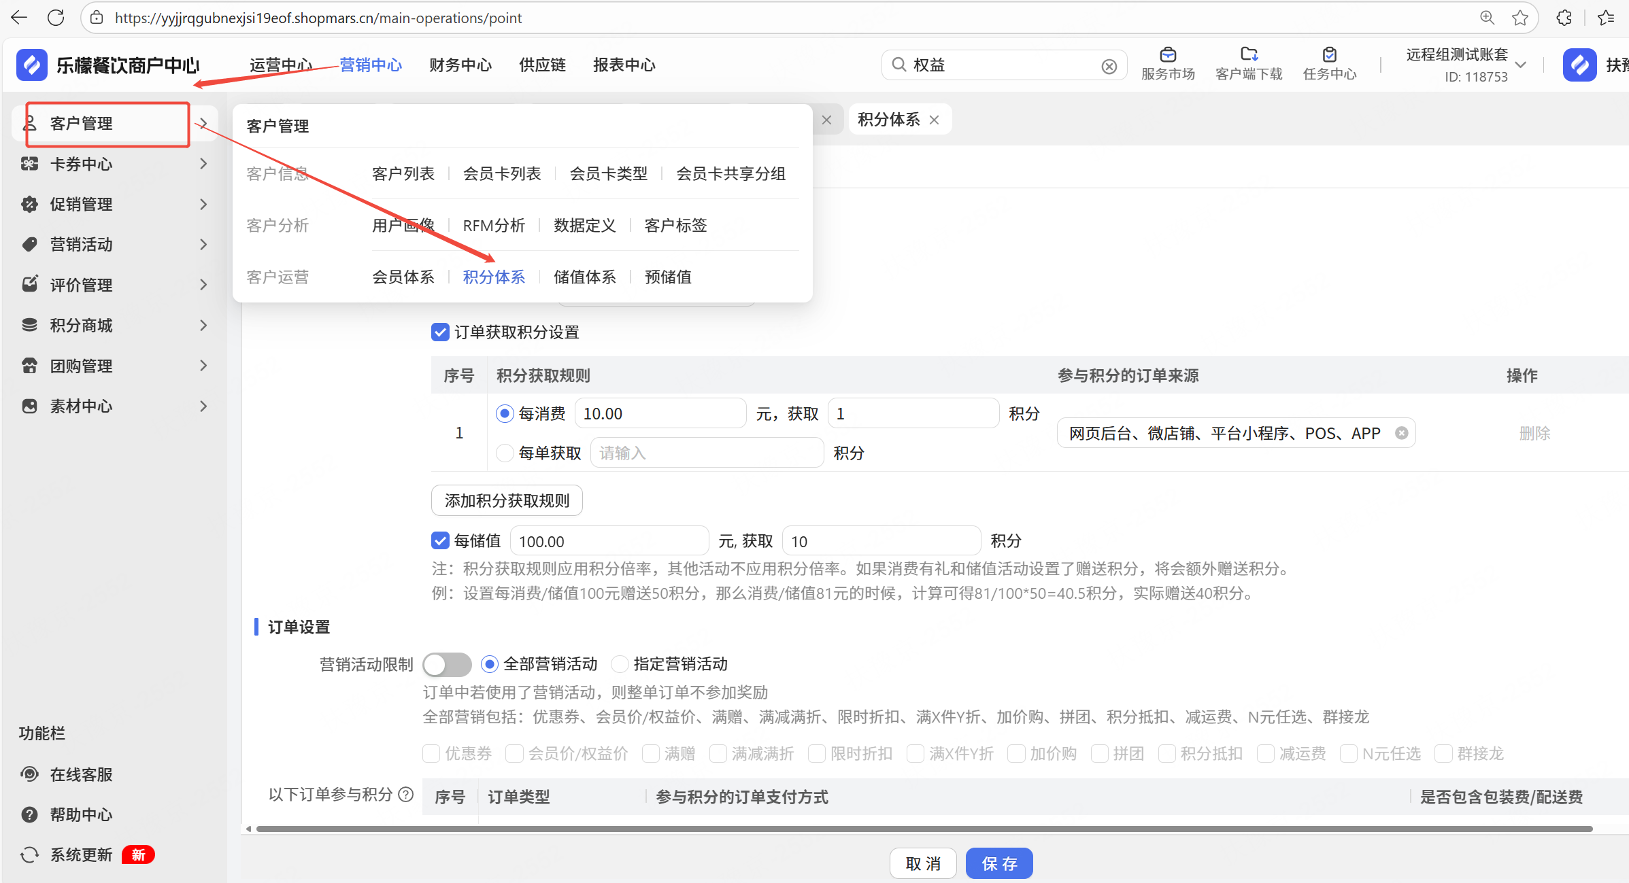This screenshot has height=883, width=1629.
Task: Uncheck the 订单获取积分设置 checkbox
Action: (x=440, y=332)
